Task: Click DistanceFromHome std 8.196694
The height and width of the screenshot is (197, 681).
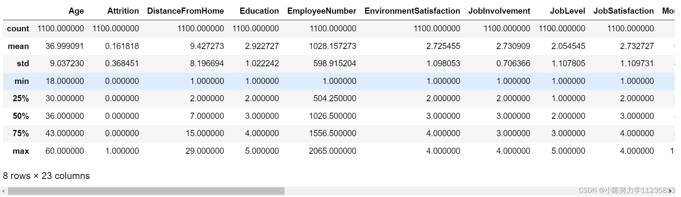Action: (x=207, y=64)
